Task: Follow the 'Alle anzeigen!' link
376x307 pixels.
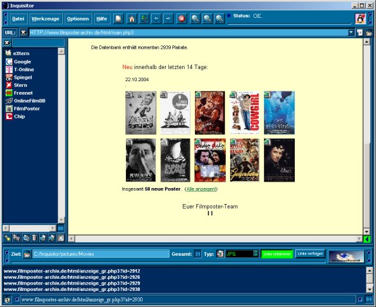Action: (201, 189)
